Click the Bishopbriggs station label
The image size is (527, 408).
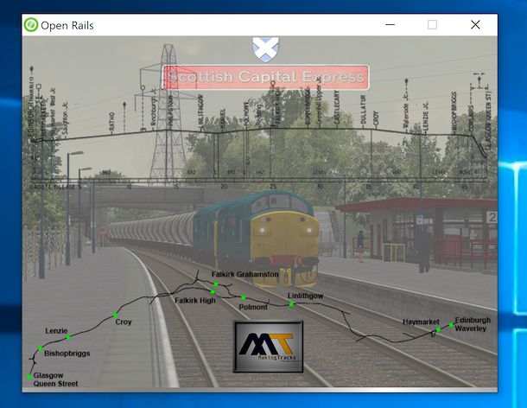67,354
